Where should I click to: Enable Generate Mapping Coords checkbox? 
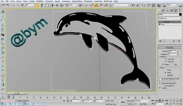[160, 78]
